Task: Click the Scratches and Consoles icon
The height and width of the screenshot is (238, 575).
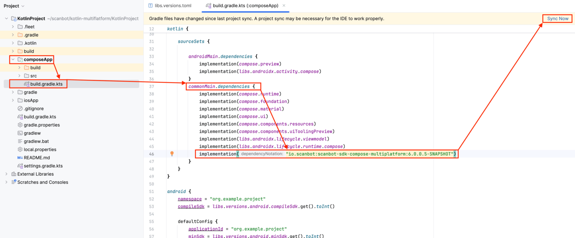Action: (14, 182)
